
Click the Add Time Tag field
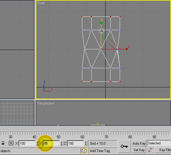103,151
